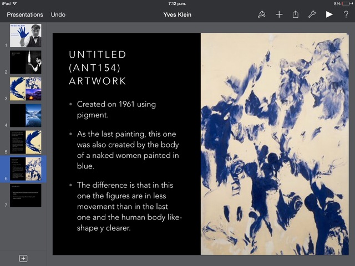
Task: Tap the bullet starting 'As the last painting'
Action: point(128,150)
